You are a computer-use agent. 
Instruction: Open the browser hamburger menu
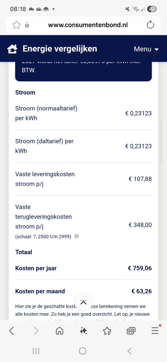pyautogui.click(x=155, y=331)
